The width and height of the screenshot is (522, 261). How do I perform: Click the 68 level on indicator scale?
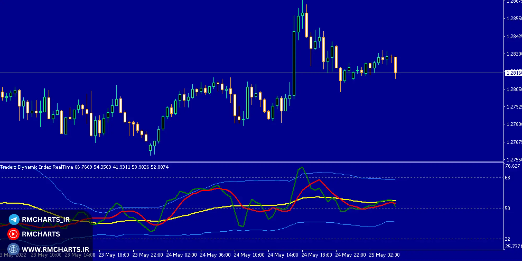click(x=507, y=178)
